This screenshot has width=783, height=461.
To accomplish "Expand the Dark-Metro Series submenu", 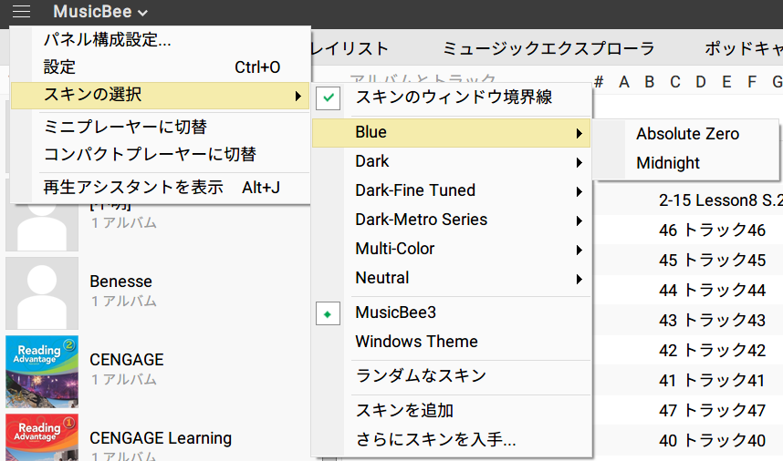I will pos(452,220).
